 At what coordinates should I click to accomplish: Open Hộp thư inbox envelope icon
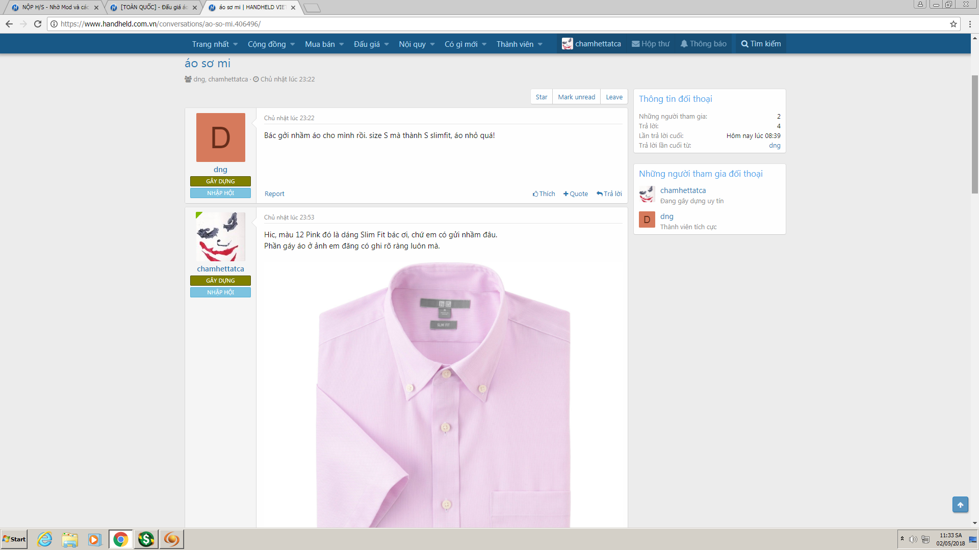pyautogui.click(x=635, y=44)
